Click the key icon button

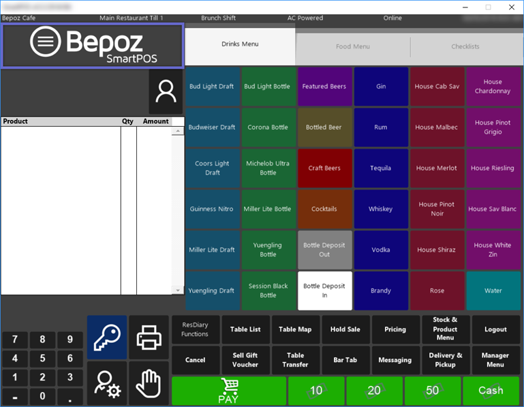(x=107, y=337)
